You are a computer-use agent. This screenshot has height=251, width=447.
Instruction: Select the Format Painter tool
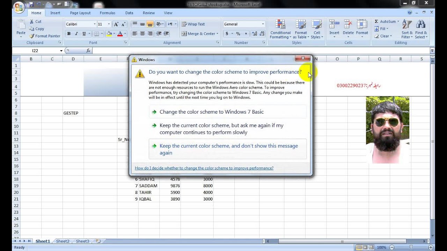pos(45,36)
